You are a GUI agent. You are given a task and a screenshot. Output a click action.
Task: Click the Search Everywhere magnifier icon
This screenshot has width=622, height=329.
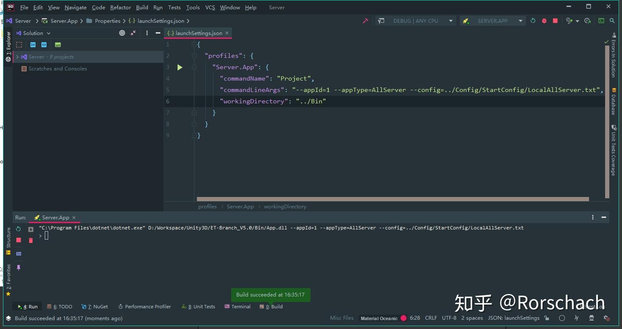612,21
